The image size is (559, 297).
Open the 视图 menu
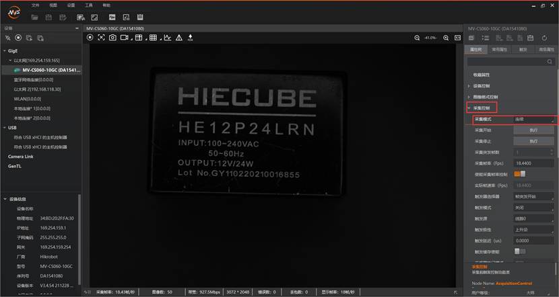tap(53, 5)
